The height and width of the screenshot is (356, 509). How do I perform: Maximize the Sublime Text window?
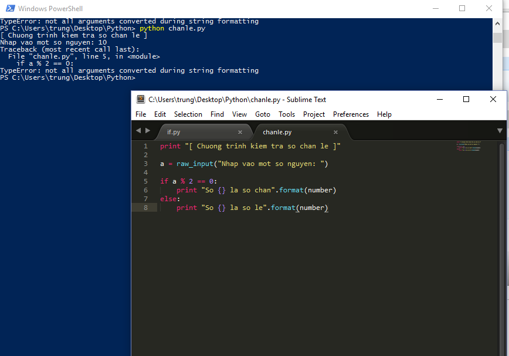(466, 100)
